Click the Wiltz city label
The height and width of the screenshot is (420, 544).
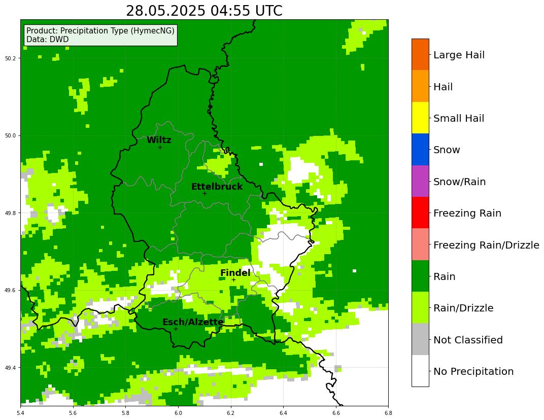pos(159,140)
